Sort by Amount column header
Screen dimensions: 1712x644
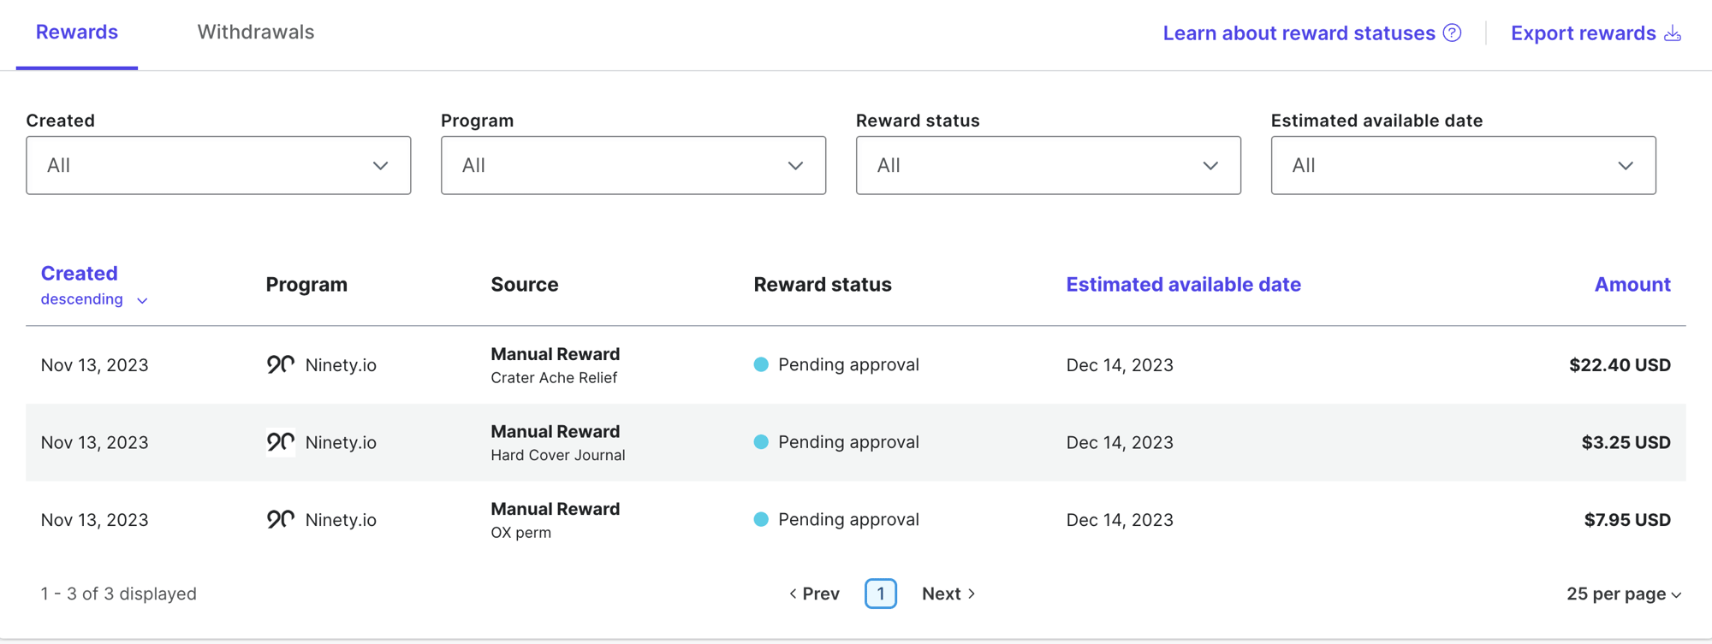[x=1632, y=285]
